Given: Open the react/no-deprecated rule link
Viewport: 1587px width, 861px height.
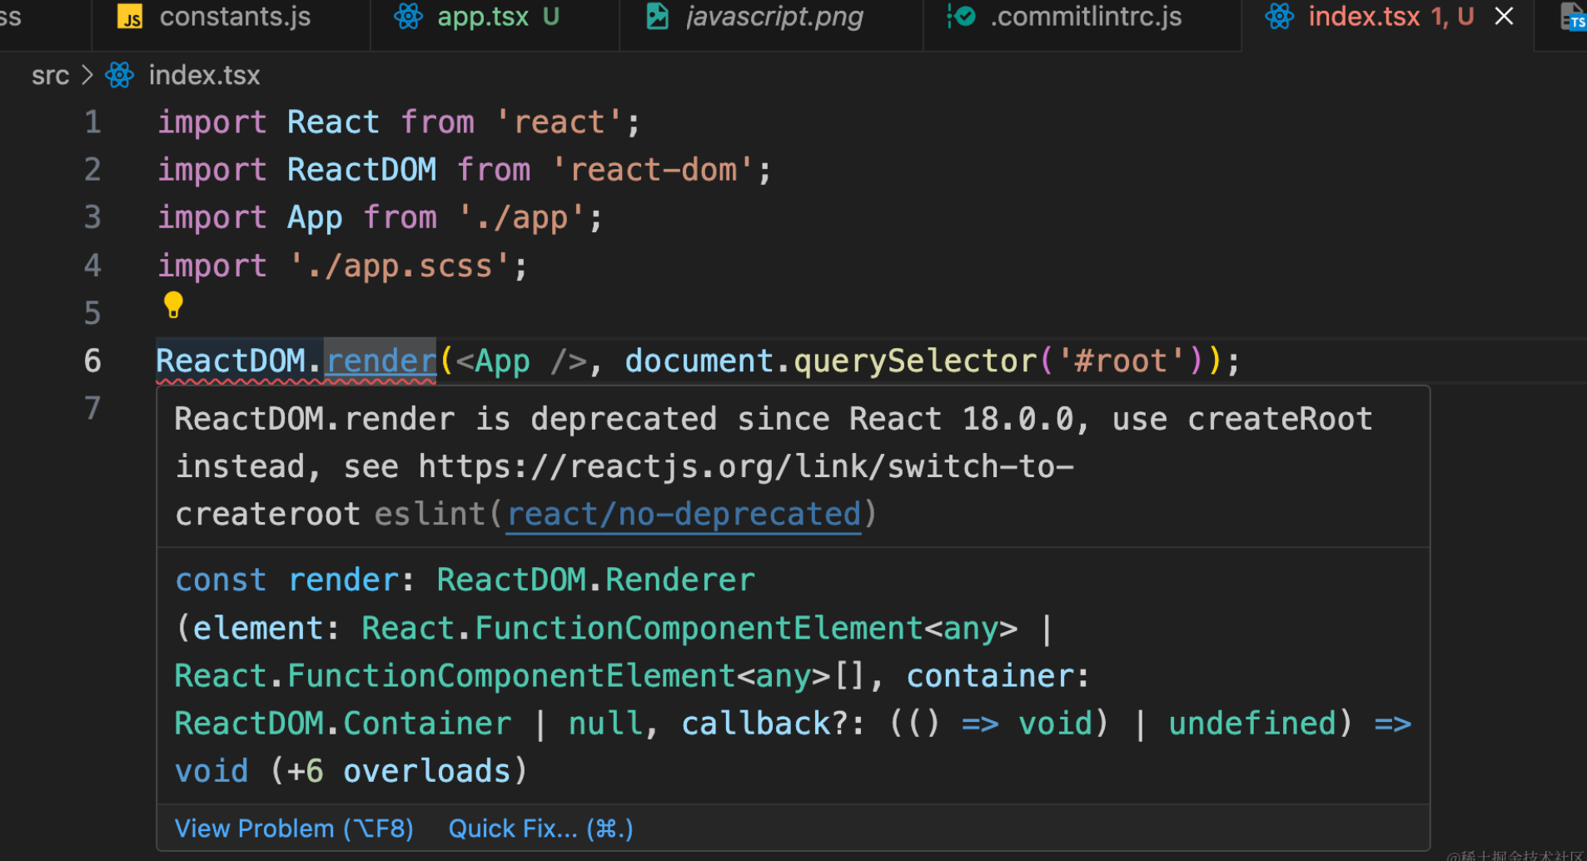Looking at the screenshot, I should click(x=684, y=515).
